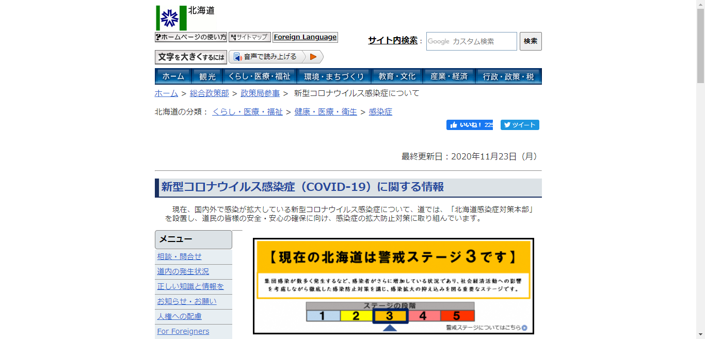
Task: Open ホームページの使い方 help button
Action: 191,37
